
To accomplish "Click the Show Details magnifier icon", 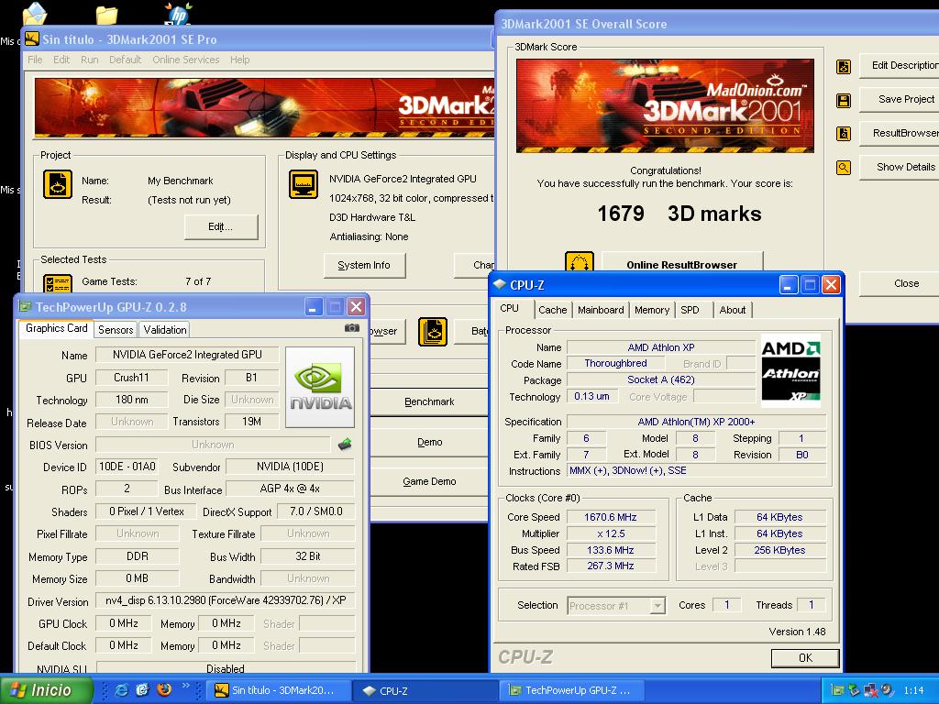I will (x=844, y=168).
